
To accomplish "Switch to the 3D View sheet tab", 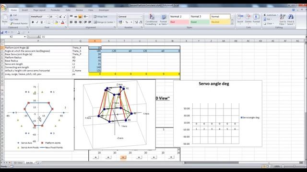I will click(18, 162).
